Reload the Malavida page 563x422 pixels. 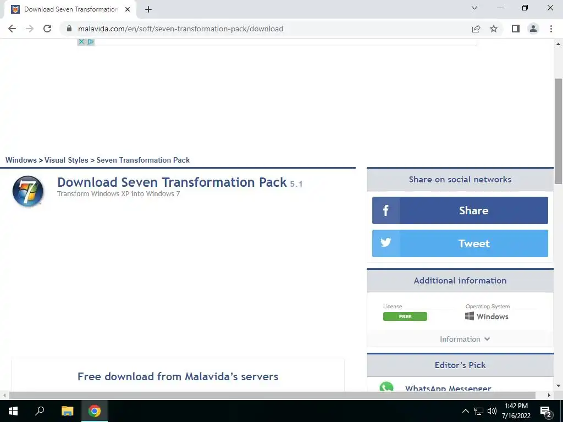tap(47, 29)
